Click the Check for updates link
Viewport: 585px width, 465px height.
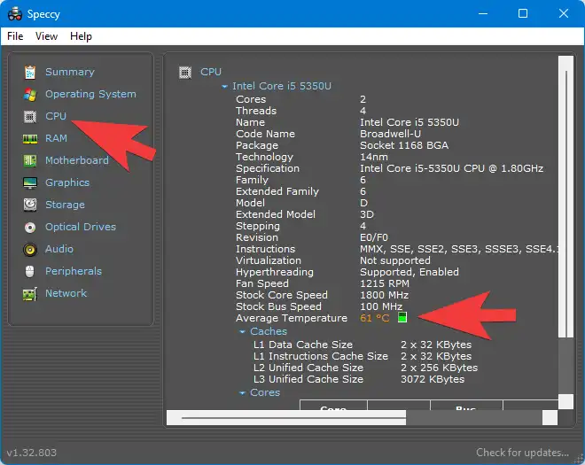coord(522,453)
